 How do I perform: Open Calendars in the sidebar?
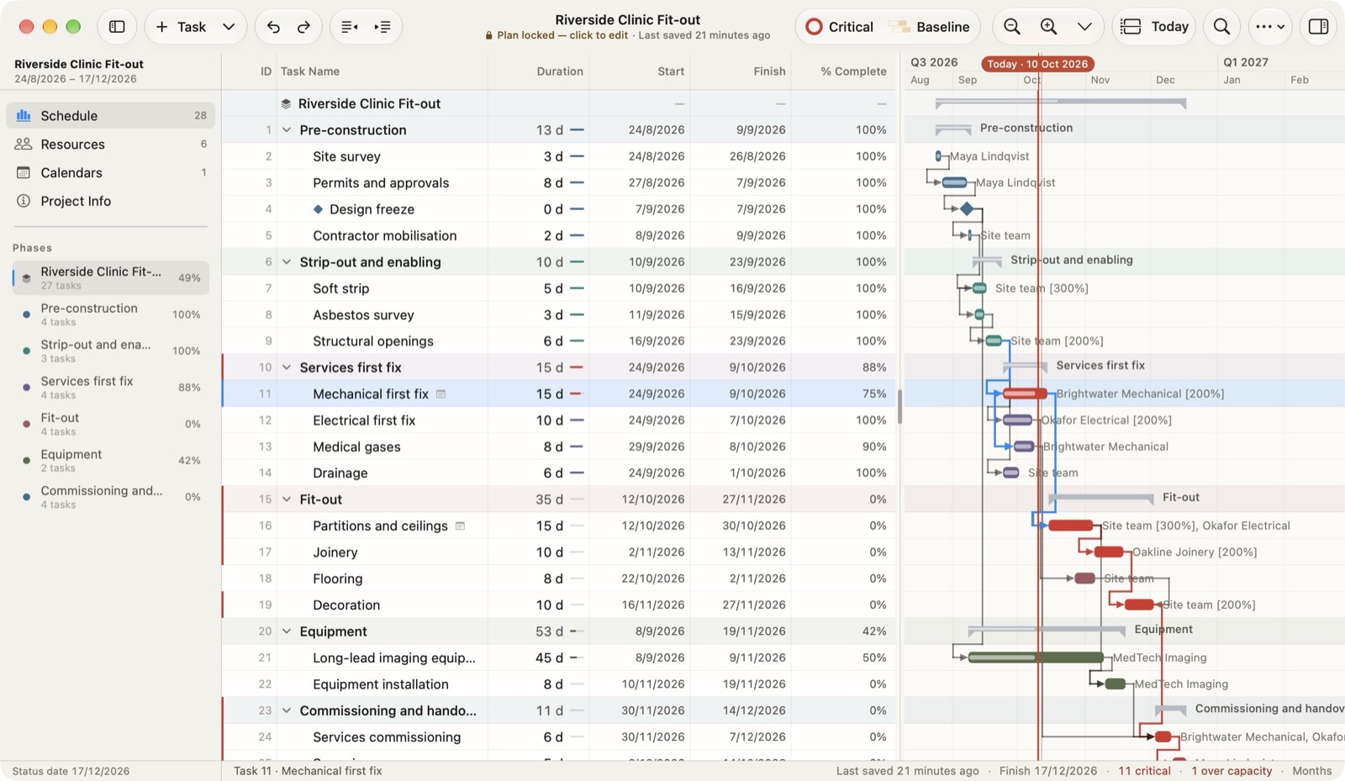[111, 172]
